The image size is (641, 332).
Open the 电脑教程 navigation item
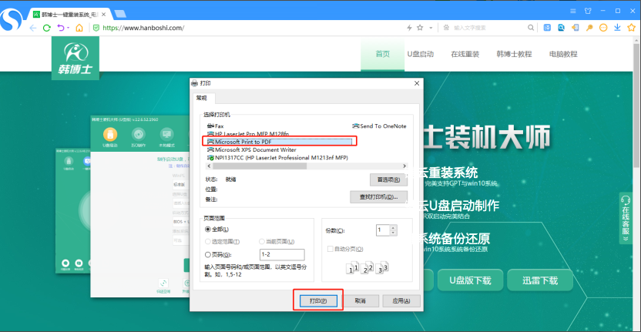point(563,54)
